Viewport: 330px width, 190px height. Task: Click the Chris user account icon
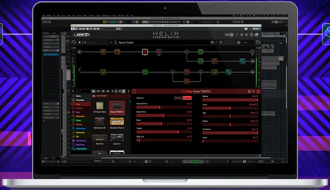(232, 35)
